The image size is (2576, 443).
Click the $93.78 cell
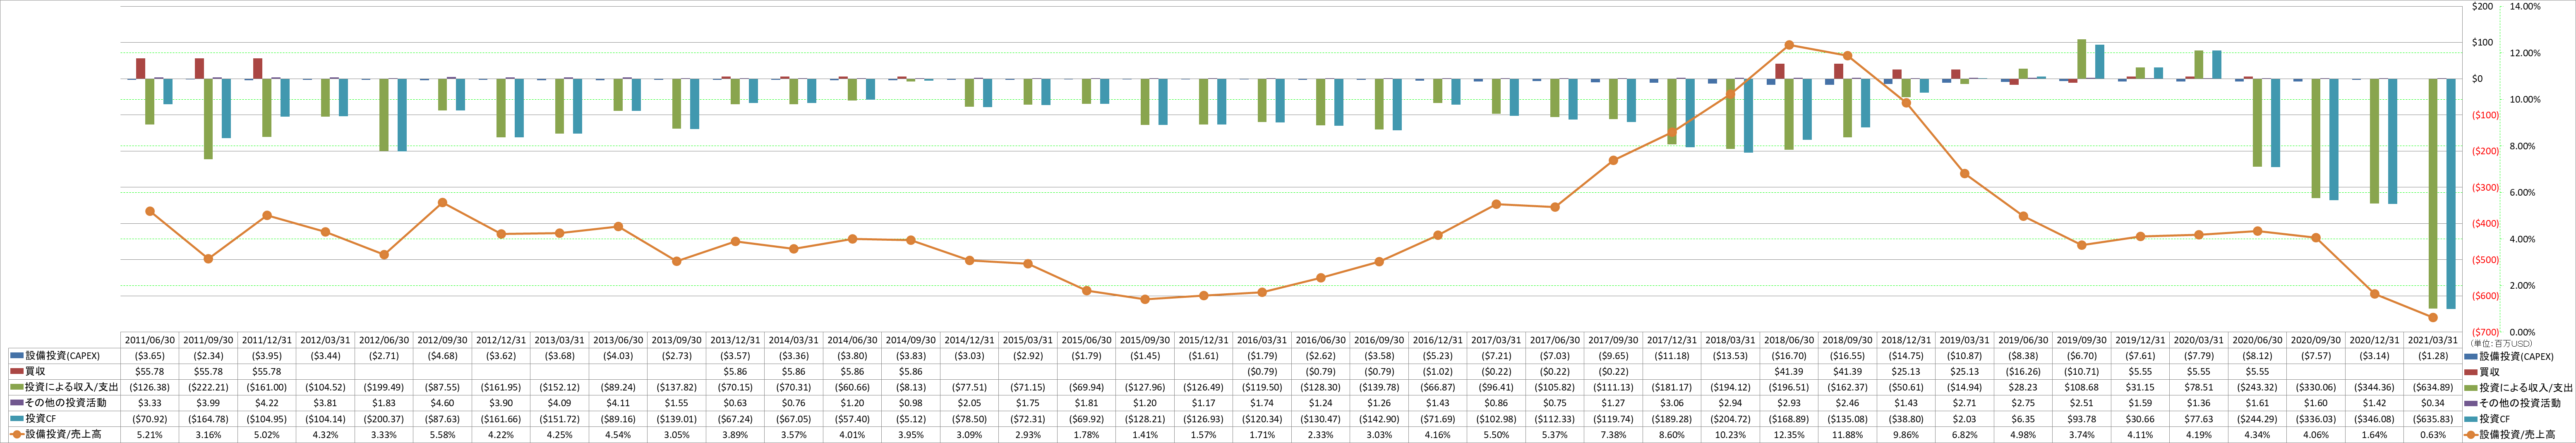point(2082,419)
